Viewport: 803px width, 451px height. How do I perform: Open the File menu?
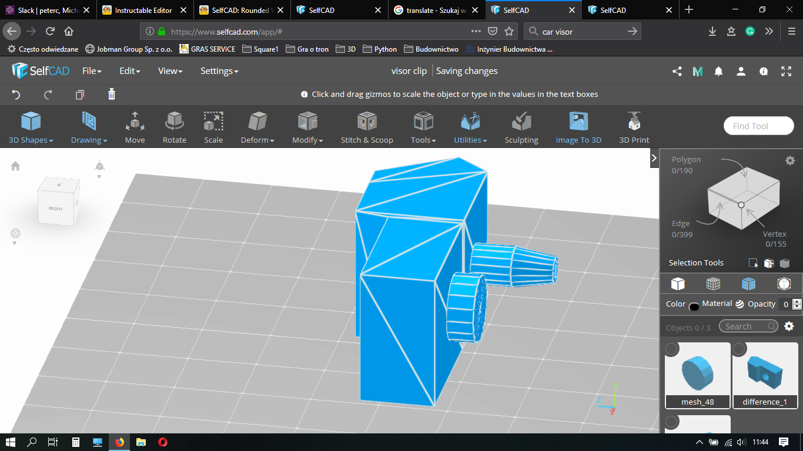click(92, 71)
